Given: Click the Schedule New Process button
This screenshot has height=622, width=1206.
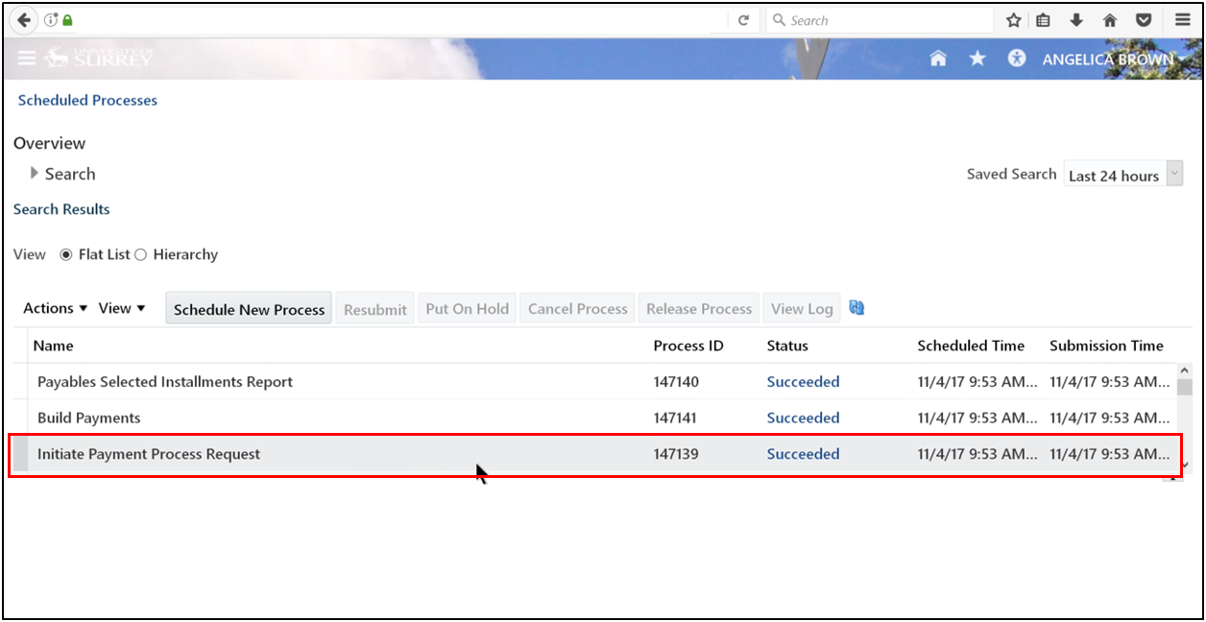Looking at the screenshot, I should (x=248, y=308).
